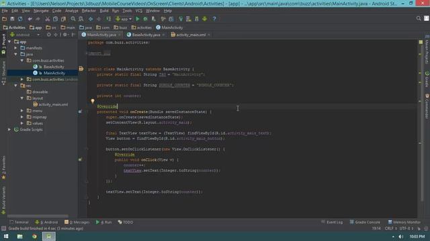Screen dimensions: 430x241
Task: Click the Find magnifier icon
Action: (73, 19)
